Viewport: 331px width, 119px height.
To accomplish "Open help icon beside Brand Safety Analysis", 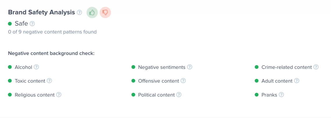I will point(79,12).
